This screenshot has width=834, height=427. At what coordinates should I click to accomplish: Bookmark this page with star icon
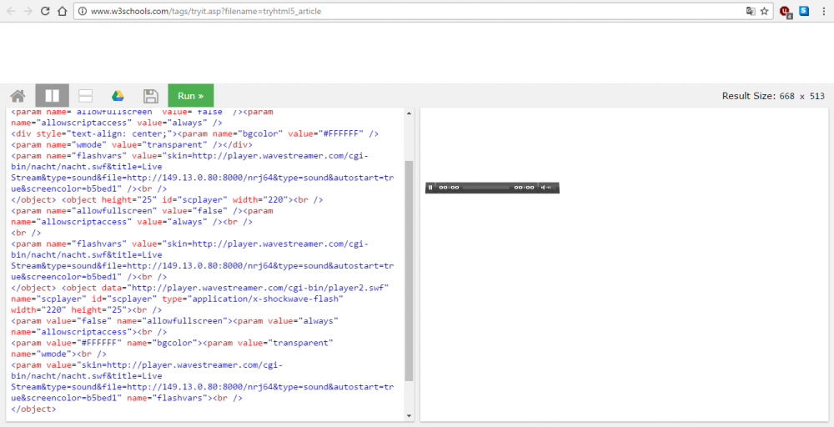(764, 11)
